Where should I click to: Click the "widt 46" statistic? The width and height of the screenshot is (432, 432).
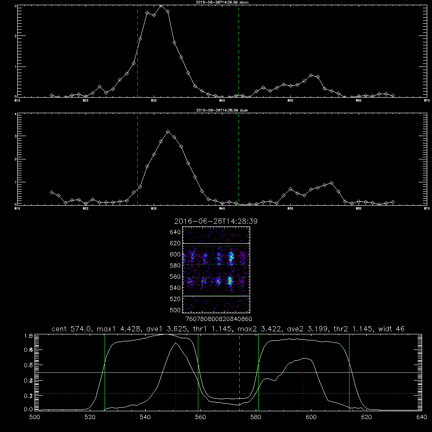coord(391,329)
